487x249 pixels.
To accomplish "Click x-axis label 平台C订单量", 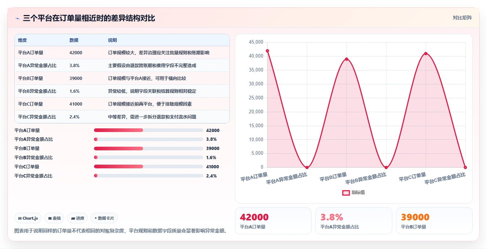I will tap(412, 177).
